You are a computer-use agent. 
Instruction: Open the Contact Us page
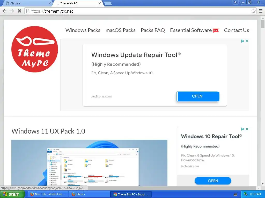[237, 30]
